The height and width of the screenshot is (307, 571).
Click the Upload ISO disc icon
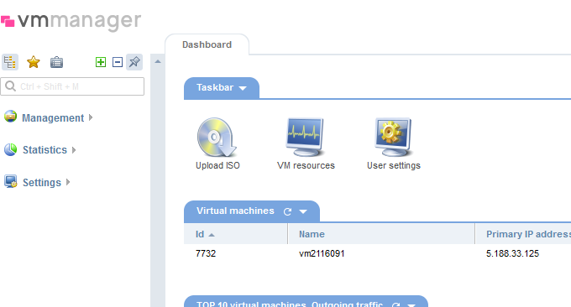(x=217, y=137)
